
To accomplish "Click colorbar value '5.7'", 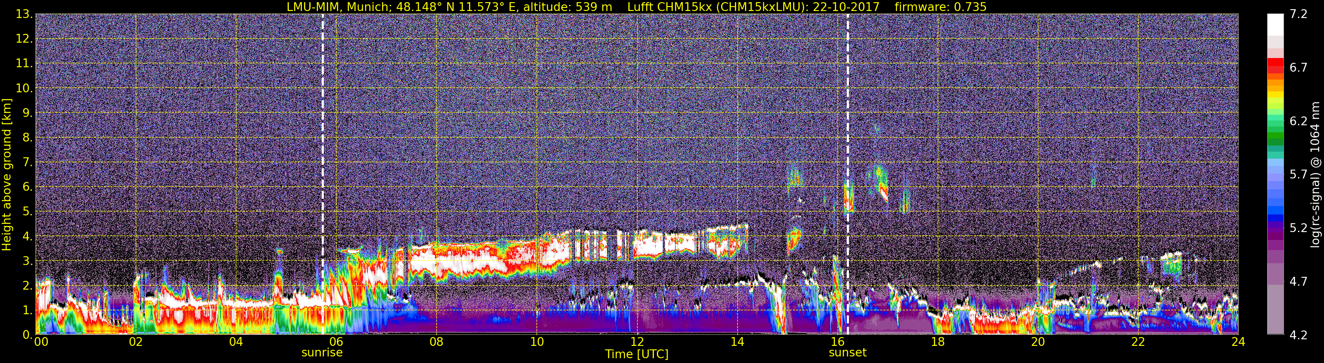I will point(1299,175).
